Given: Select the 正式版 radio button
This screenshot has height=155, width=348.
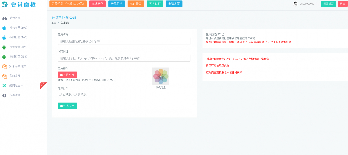Looking at the screenshot, I should coord(60,94).
